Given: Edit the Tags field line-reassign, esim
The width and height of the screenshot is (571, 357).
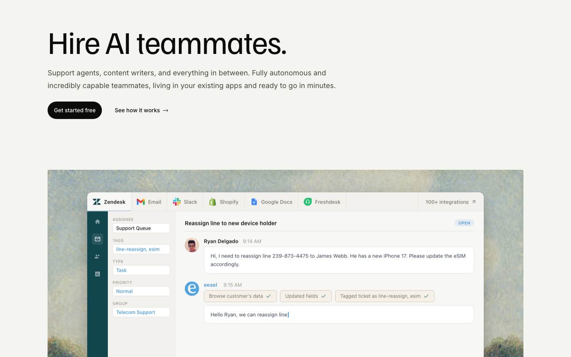Looking at the screenshot, I should [x=141, y=249].
